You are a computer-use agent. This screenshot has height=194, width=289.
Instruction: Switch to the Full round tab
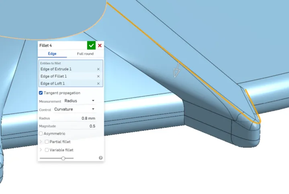85,54
